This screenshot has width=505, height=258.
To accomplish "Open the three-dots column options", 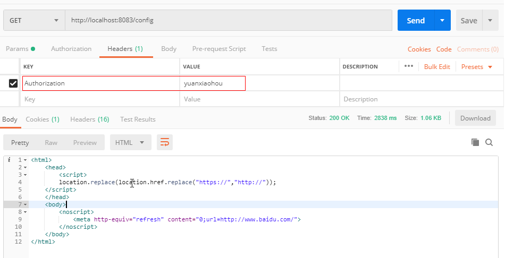I will tap(409, 66).
